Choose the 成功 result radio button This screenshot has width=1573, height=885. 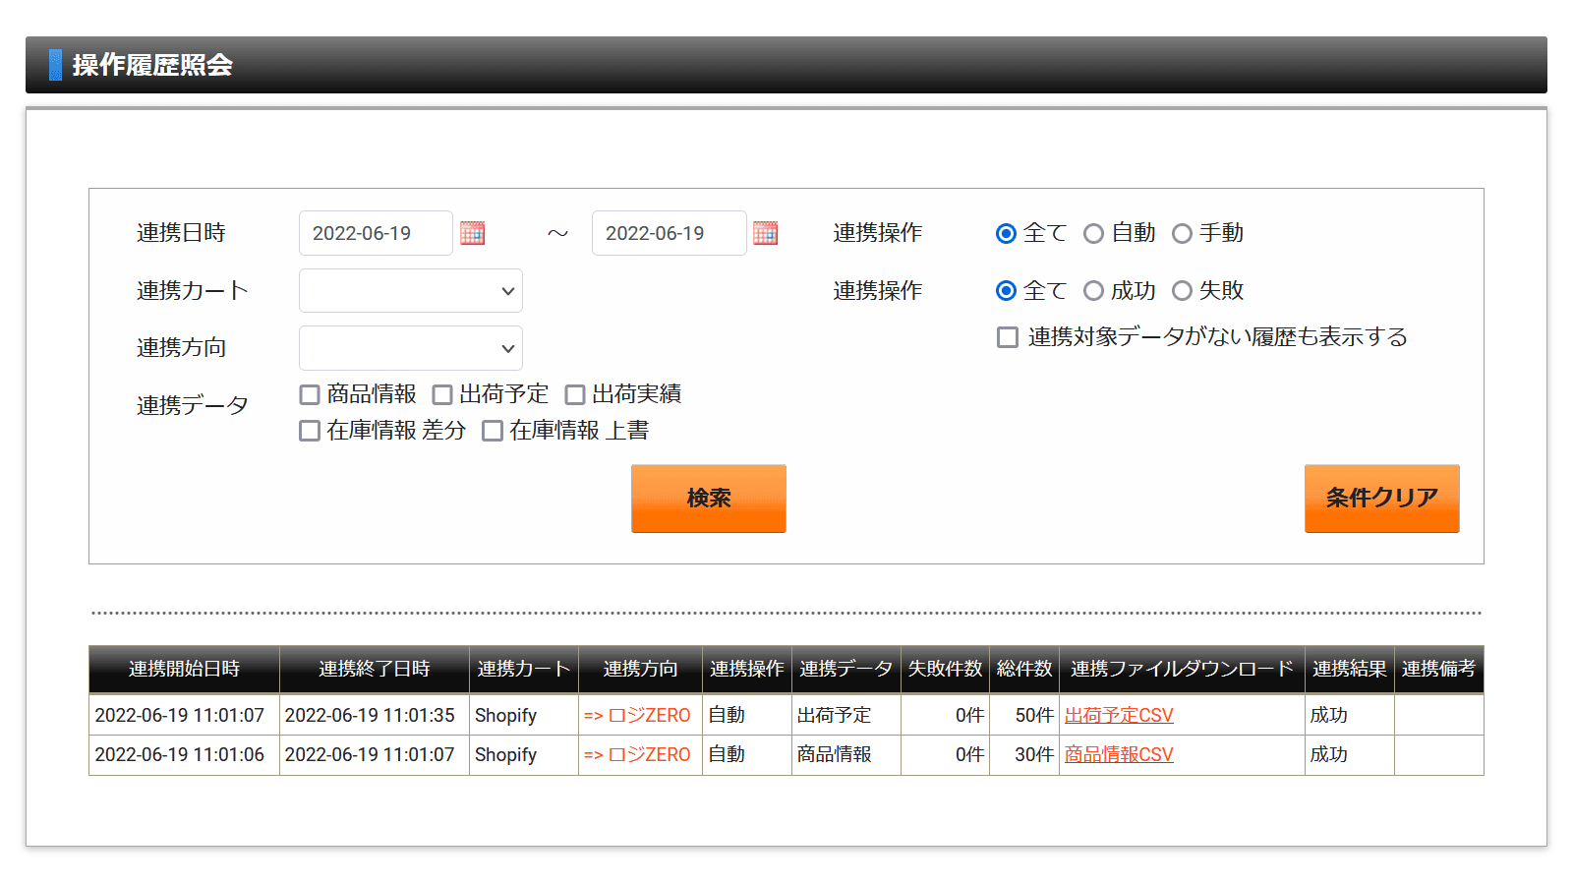tap(1093, 291)
